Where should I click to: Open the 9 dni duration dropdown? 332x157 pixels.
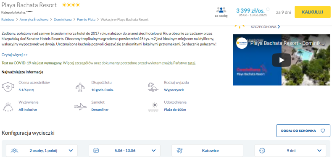[x=290, y=151]
